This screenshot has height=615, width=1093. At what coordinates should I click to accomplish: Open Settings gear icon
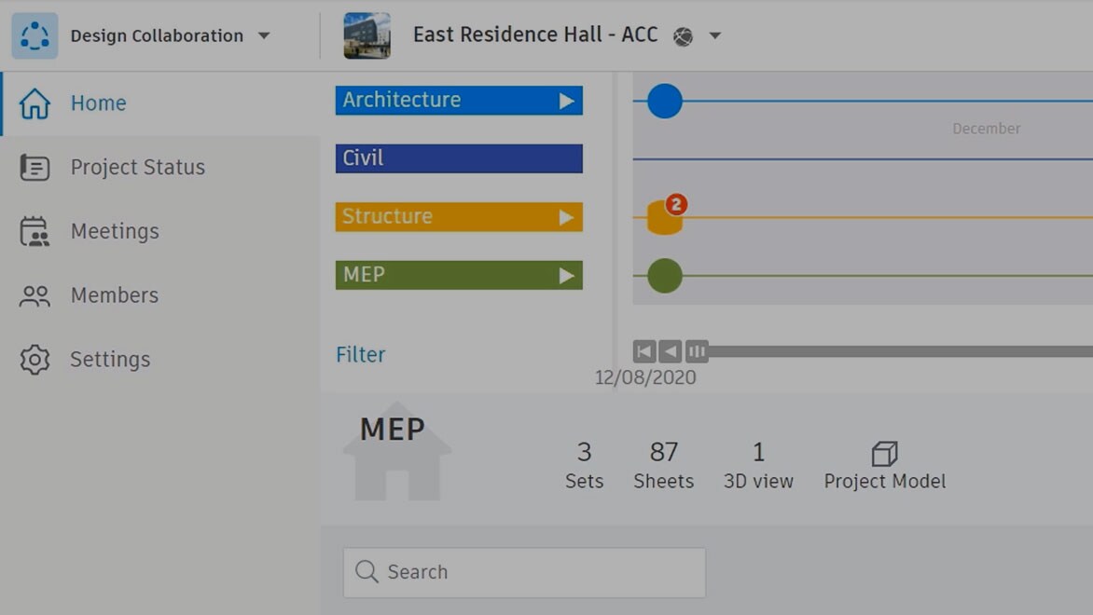coord(35,360)
